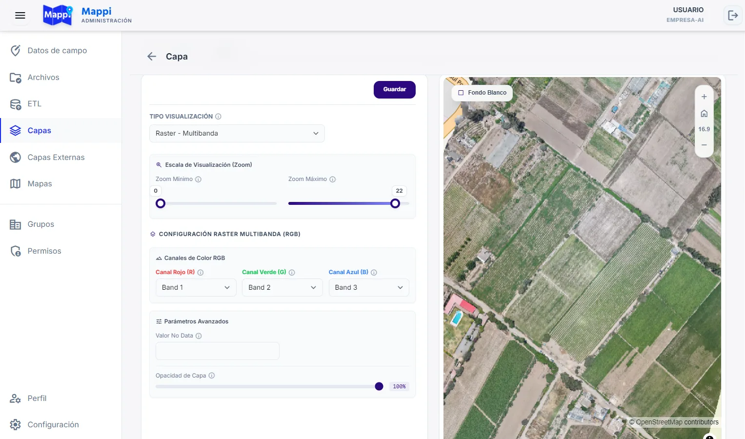Open Archivos menu item

pos(60,78)
